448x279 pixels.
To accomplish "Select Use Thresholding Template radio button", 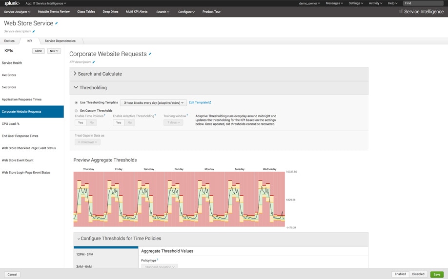I will [x=76, y=102].
